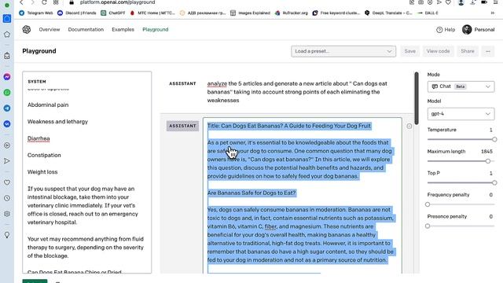Open the sidebar My Flow arrow icon
The height and width of the screenshot is (283, 503).
coord(7,160)
